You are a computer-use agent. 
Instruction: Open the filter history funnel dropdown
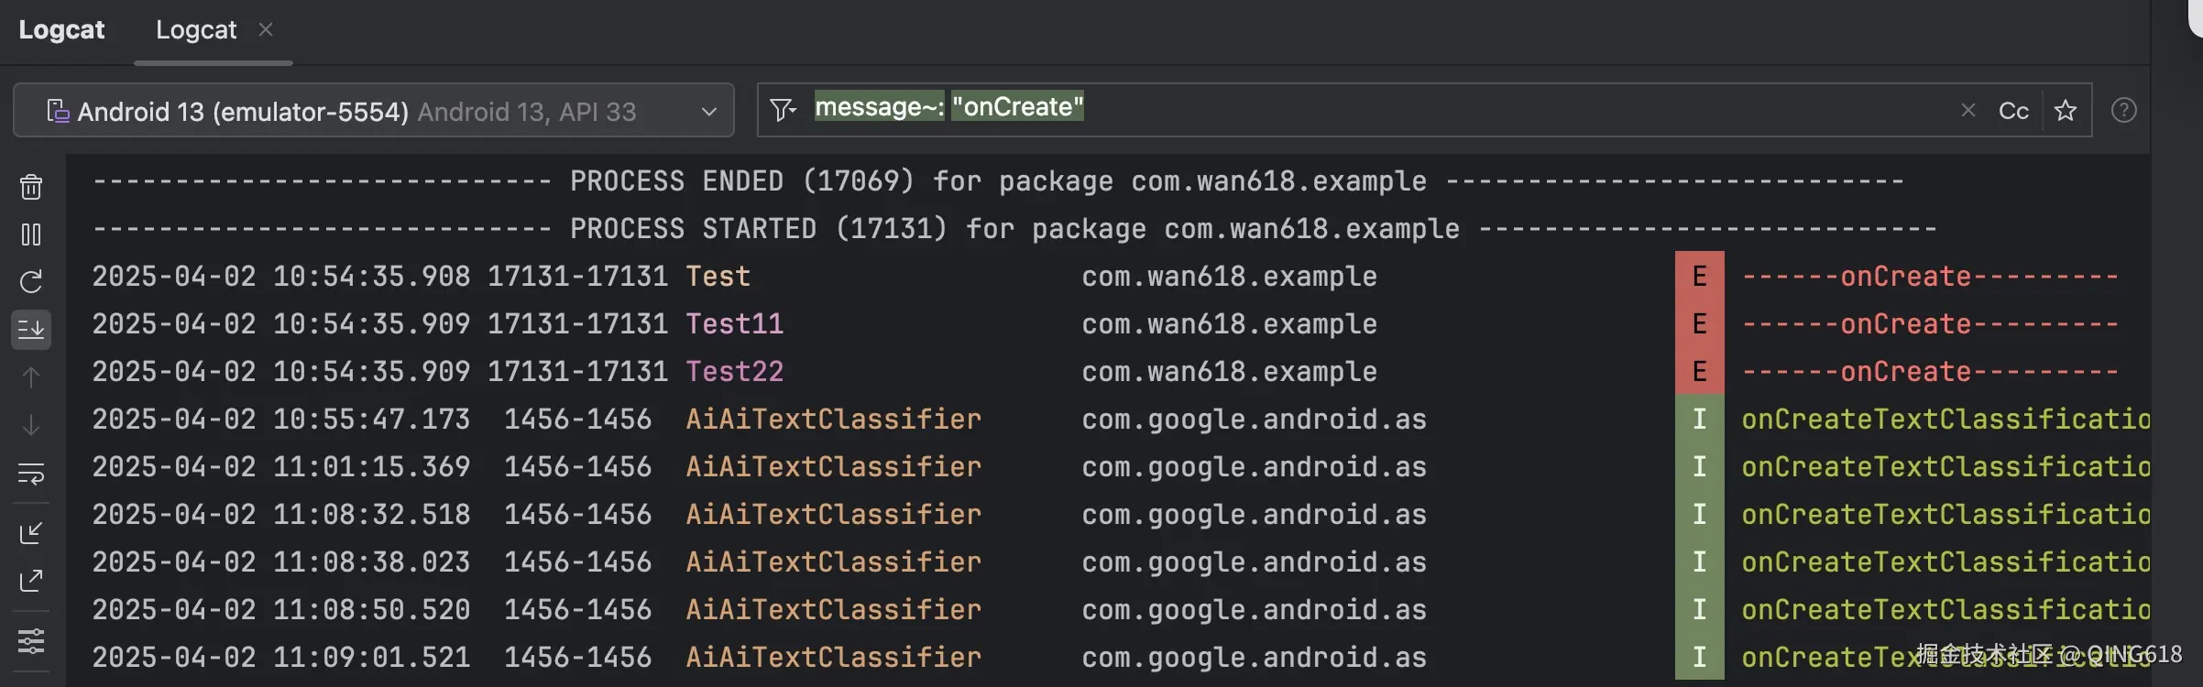(783, 111)
